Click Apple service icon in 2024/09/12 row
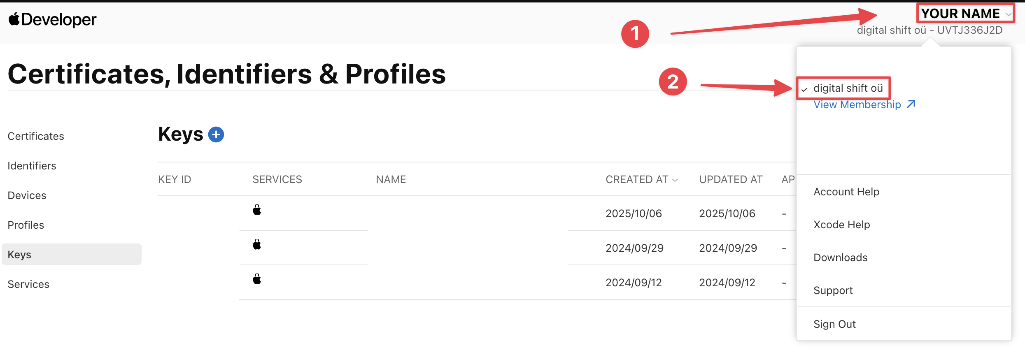This screenshot has width=1025, height=357. pos(257,279)
